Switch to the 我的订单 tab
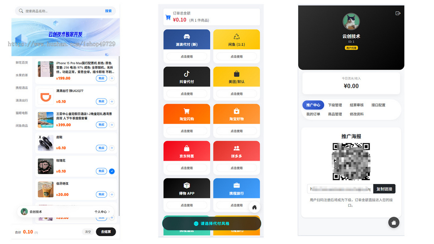The width and height of the screenshot is (434, 244). pos(313,114)
